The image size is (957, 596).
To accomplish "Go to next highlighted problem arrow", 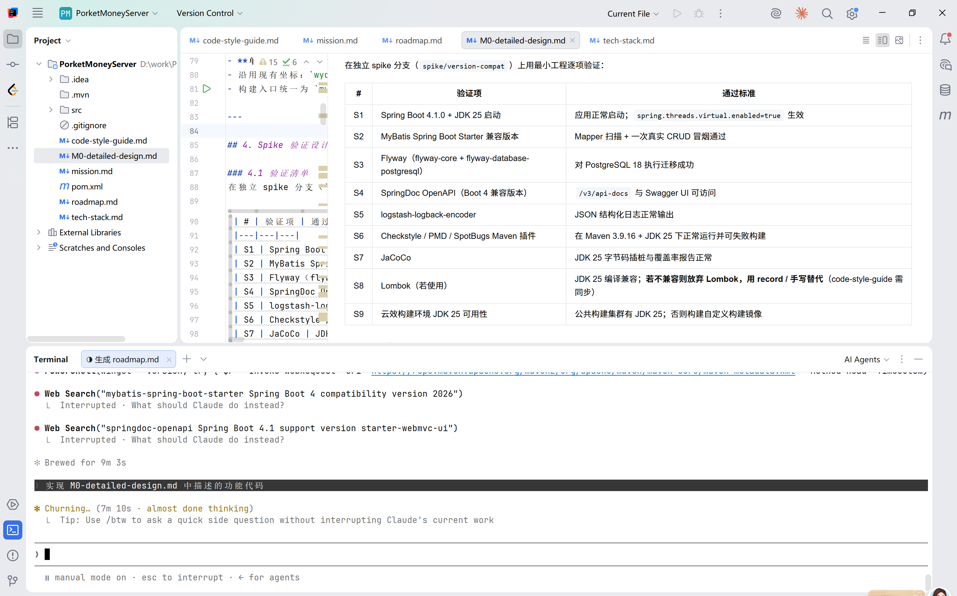I will pos(319,62).
